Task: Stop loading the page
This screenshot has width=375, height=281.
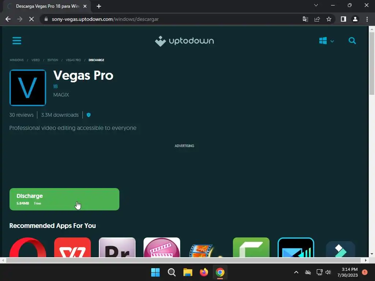Action: point(31,19)
